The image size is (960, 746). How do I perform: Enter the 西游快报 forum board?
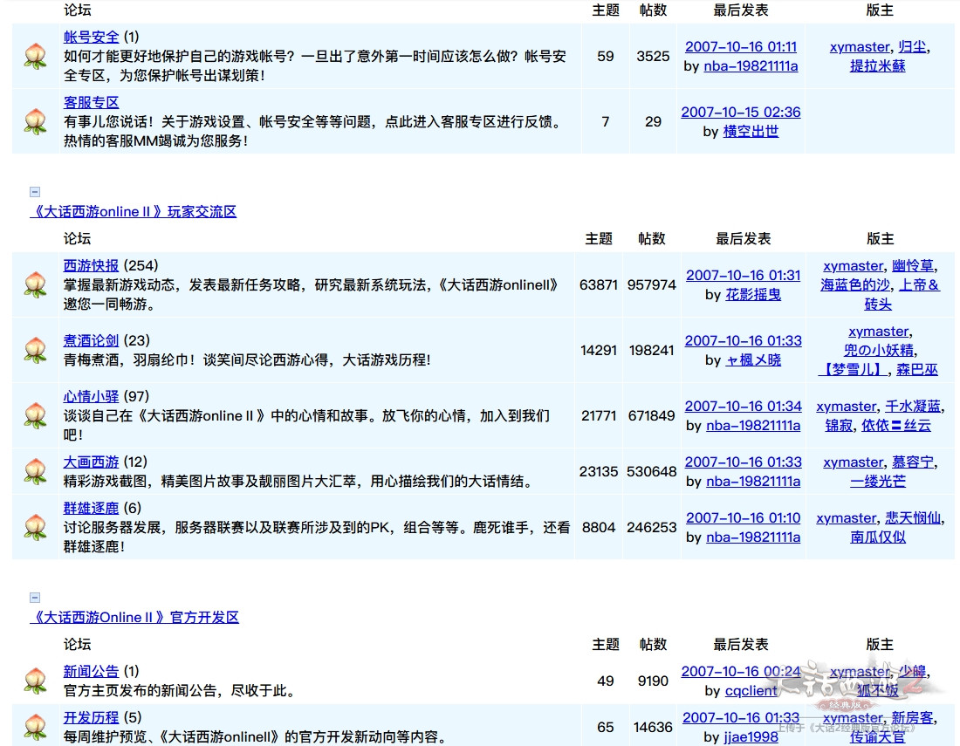[91, 265]
